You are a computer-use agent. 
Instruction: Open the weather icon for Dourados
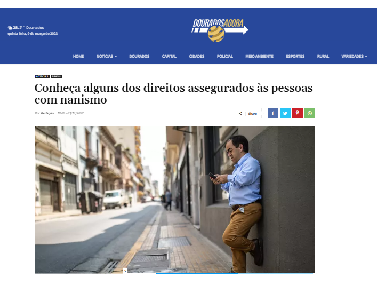tap(10, 28)
